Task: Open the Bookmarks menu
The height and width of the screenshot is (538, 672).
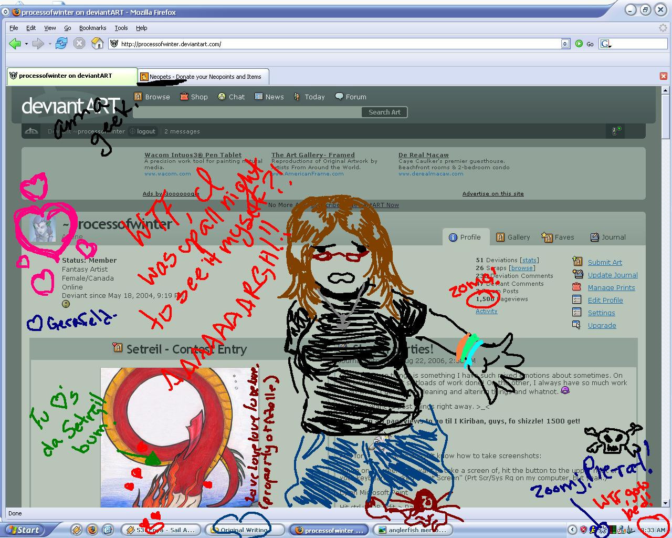Action: [x=92, y=28]
